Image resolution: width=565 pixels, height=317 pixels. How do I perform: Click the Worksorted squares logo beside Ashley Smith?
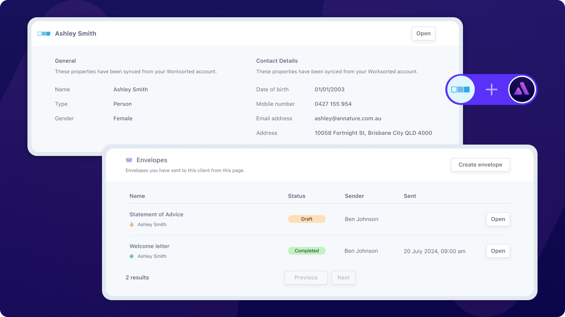click(x=44, y=33)
